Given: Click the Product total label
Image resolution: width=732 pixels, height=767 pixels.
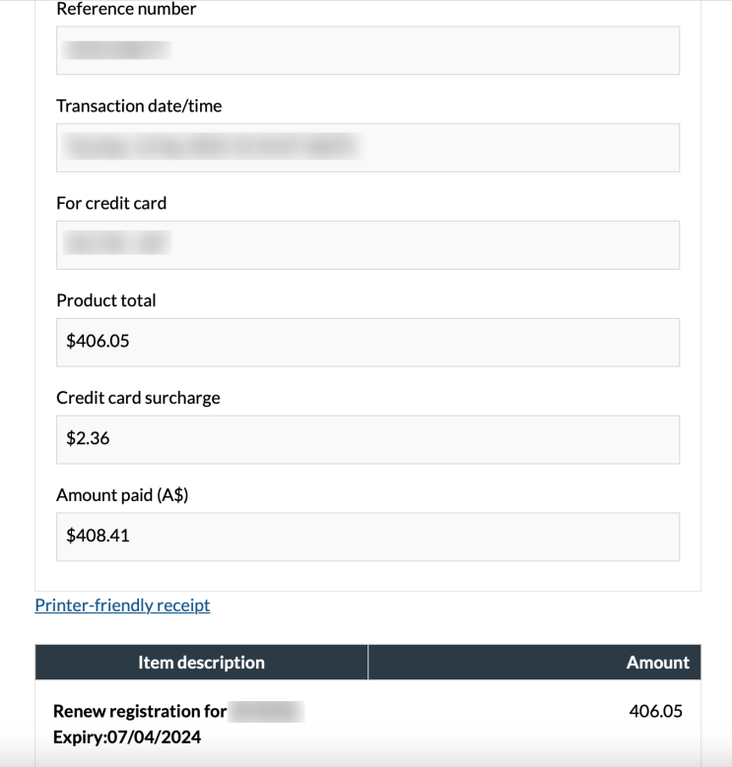Looking at the screenshot, I should click(106, 300).
